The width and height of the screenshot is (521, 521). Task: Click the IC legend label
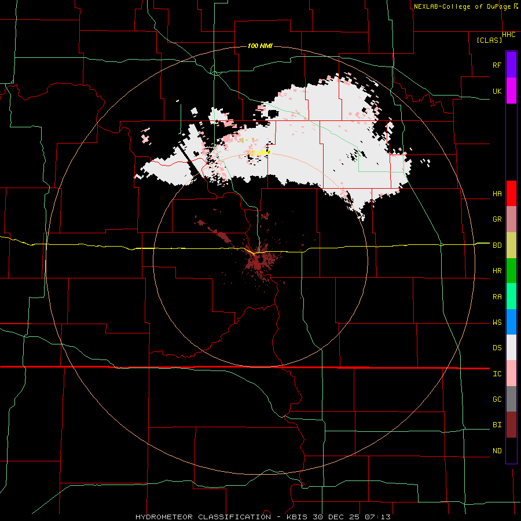coord(497,374)
